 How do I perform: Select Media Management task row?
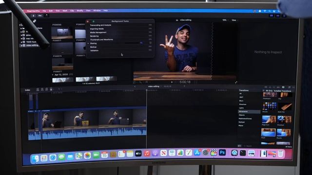click(120, 33)
